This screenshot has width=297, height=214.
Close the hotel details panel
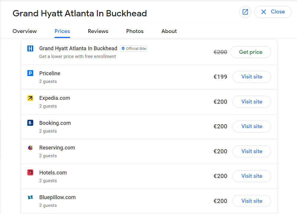click(x=273, y=12)
